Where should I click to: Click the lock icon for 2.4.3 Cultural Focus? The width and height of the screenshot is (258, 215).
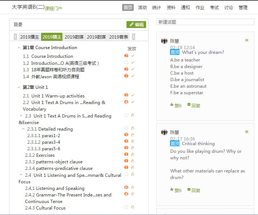click(133, 207)
